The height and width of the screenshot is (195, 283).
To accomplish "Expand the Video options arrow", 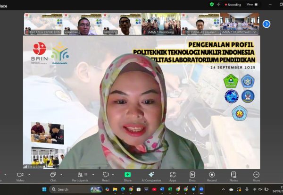I will [29, 174].
